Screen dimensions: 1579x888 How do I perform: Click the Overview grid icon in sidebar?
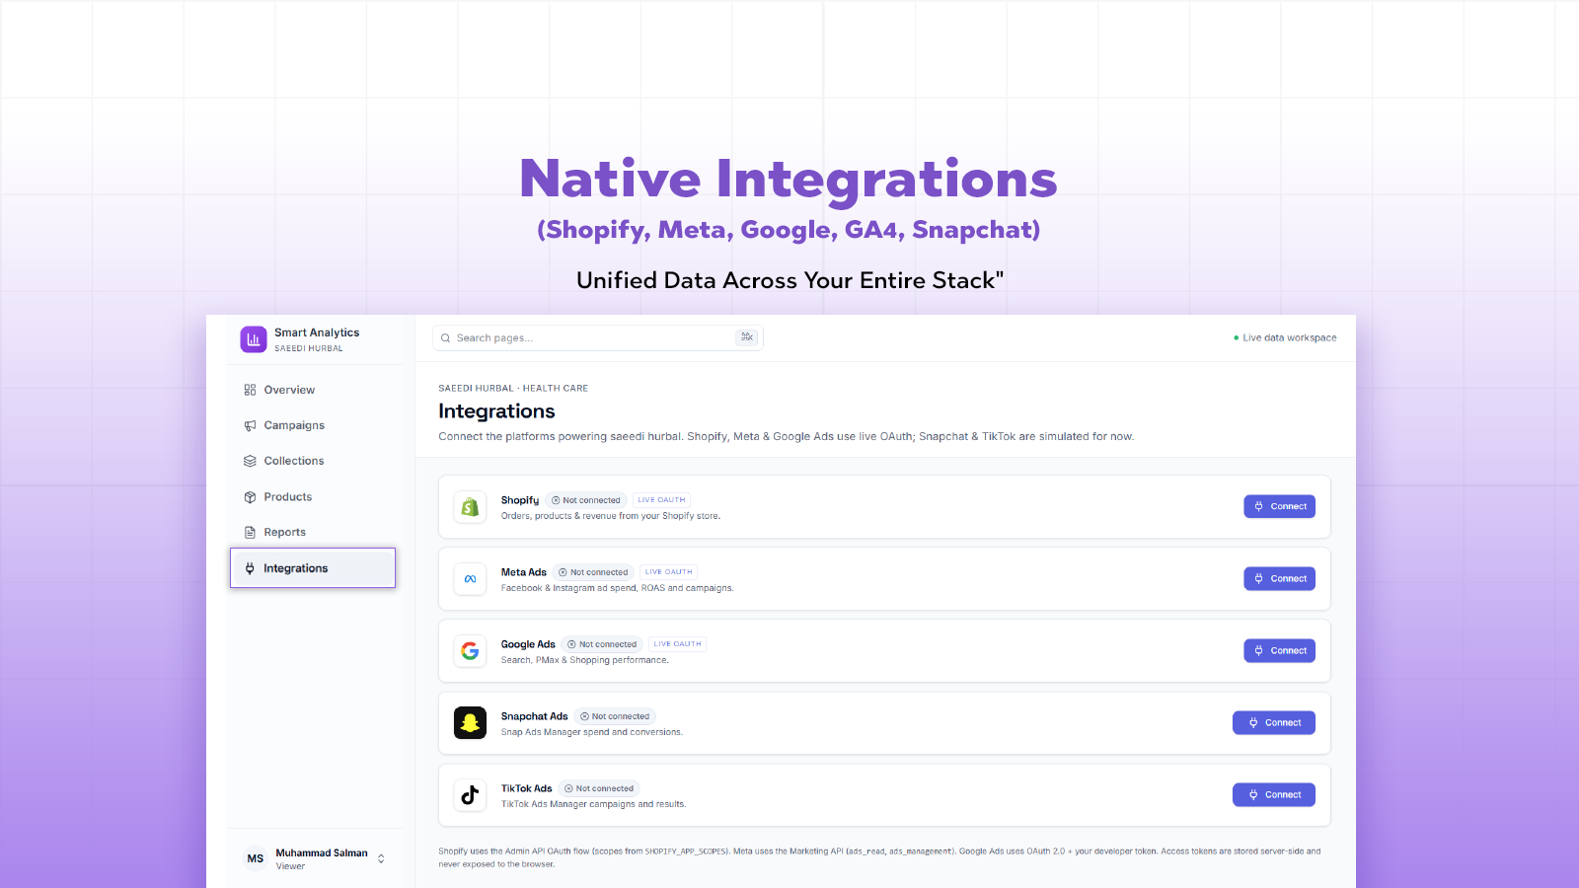(250, 390)
